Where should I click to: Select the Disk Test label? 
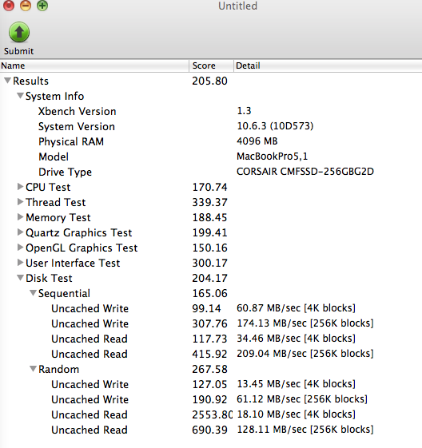pyautogui.click(x=49, y=278)
